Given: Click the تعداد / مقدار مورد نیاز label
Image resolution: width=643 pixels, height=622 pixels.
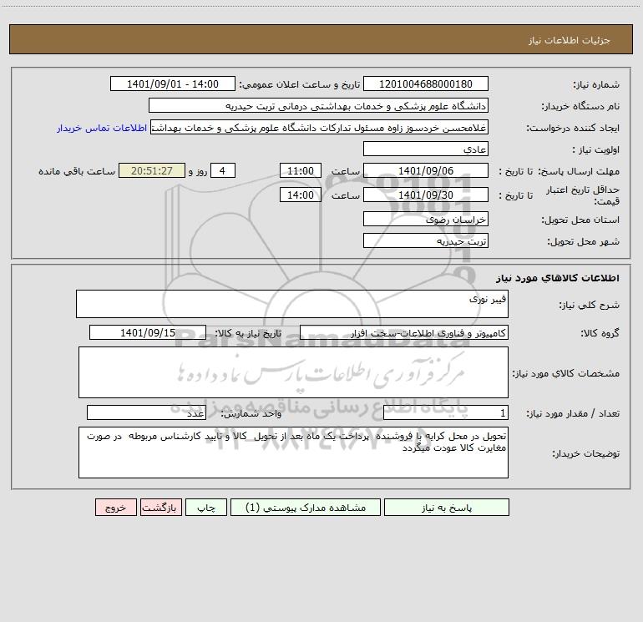Looking at the screenshot, I should pos(573,413).
